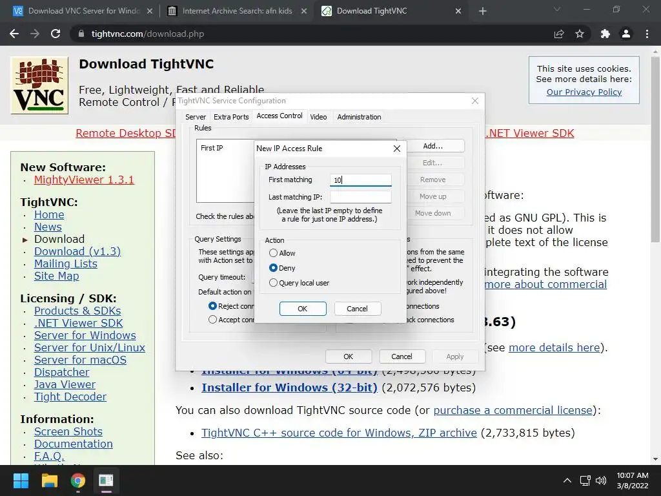Click the TightVNC logo image

tap(39, 85)
